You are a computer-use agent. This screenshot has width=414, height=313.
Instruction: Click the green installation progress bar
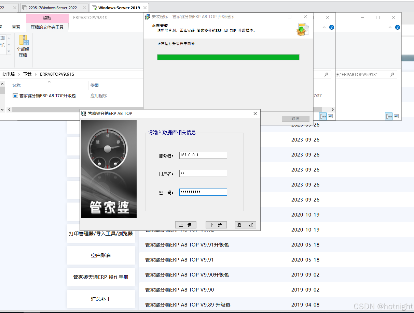[228, 57]
